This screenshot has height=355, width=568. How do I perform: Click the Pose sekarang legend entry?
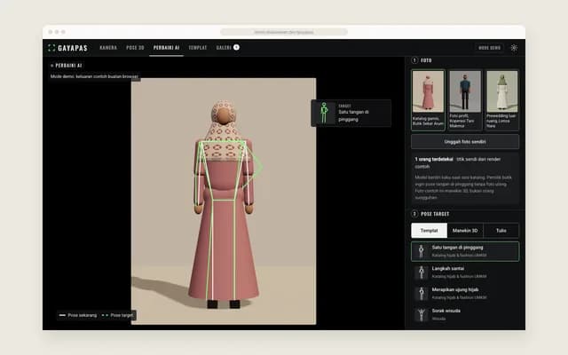(x=78, y=315)
